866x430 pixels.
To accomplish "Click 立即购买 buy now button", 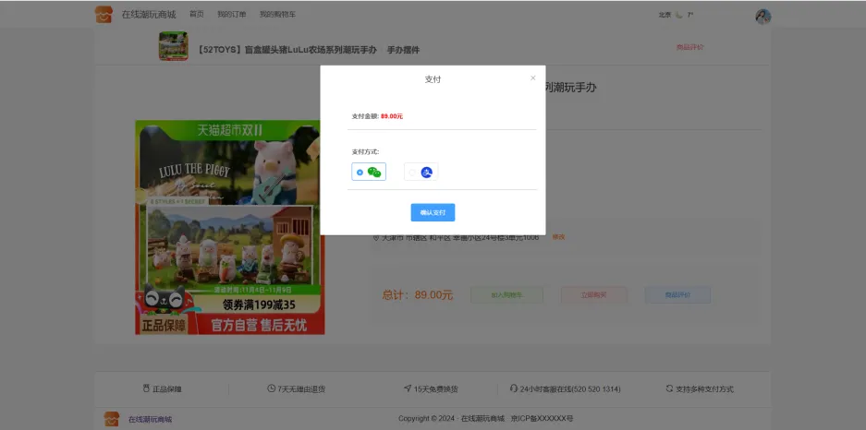I will (x=593, y=295).
